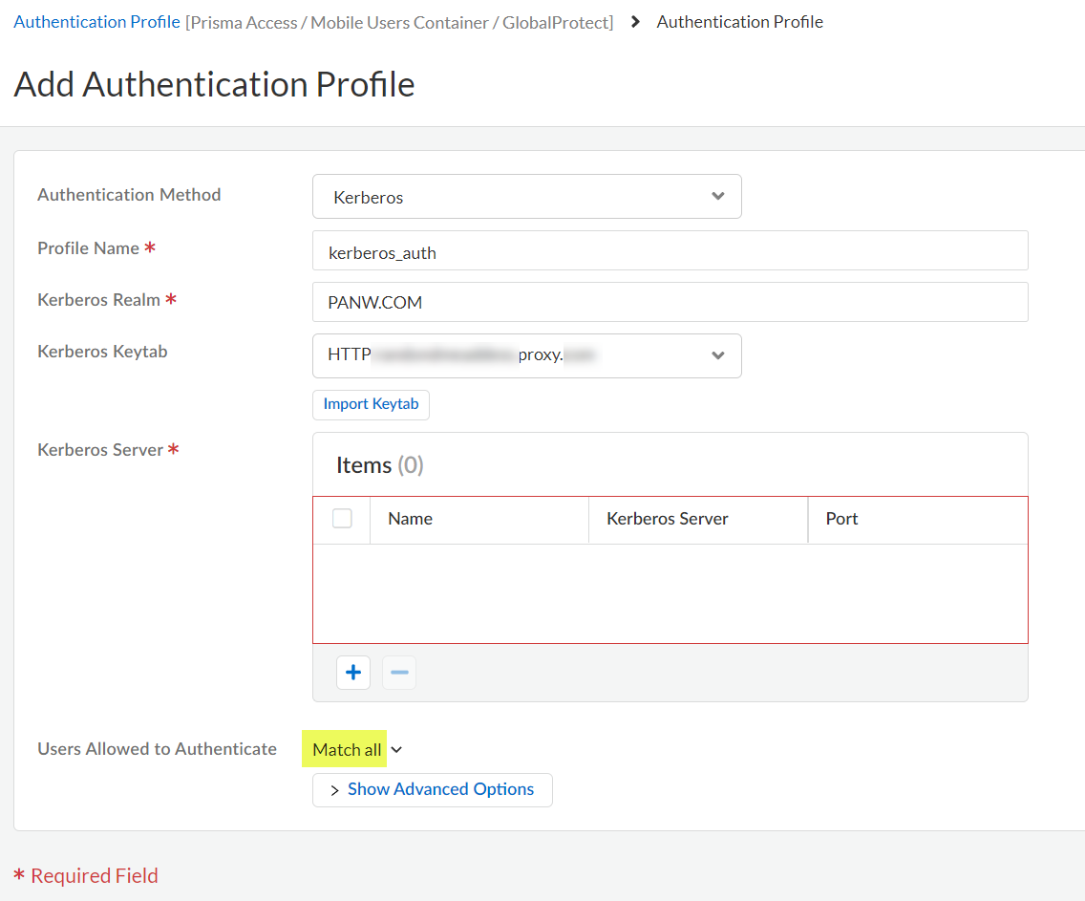The width and height of the screenshot is (1085, 901).
Task: Open the blue Authentication Profile breadcrumb link
Action: pyautogui.click(x=96, y=22)
